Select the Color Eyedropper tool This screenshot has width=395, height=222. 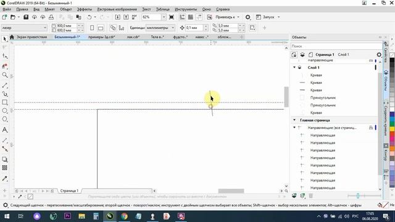coord(4,178)
